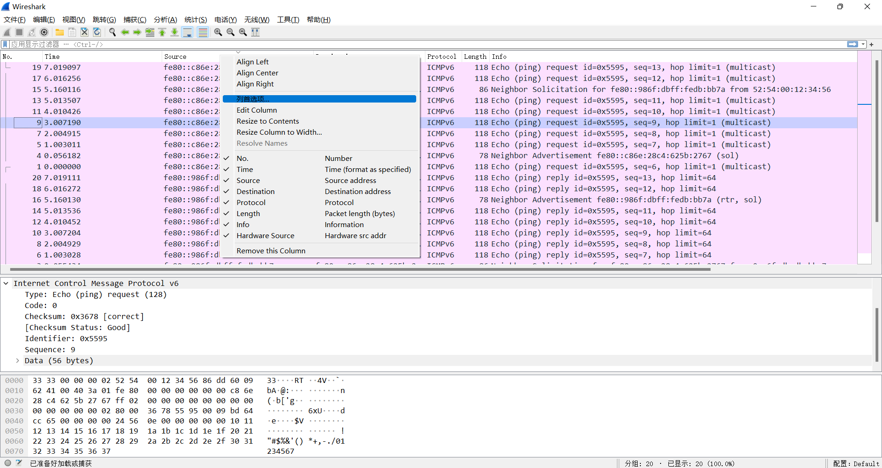Open the 文件(F) menu
The image size is (882, 468).
pyautogui.click(x=15, y=19)
